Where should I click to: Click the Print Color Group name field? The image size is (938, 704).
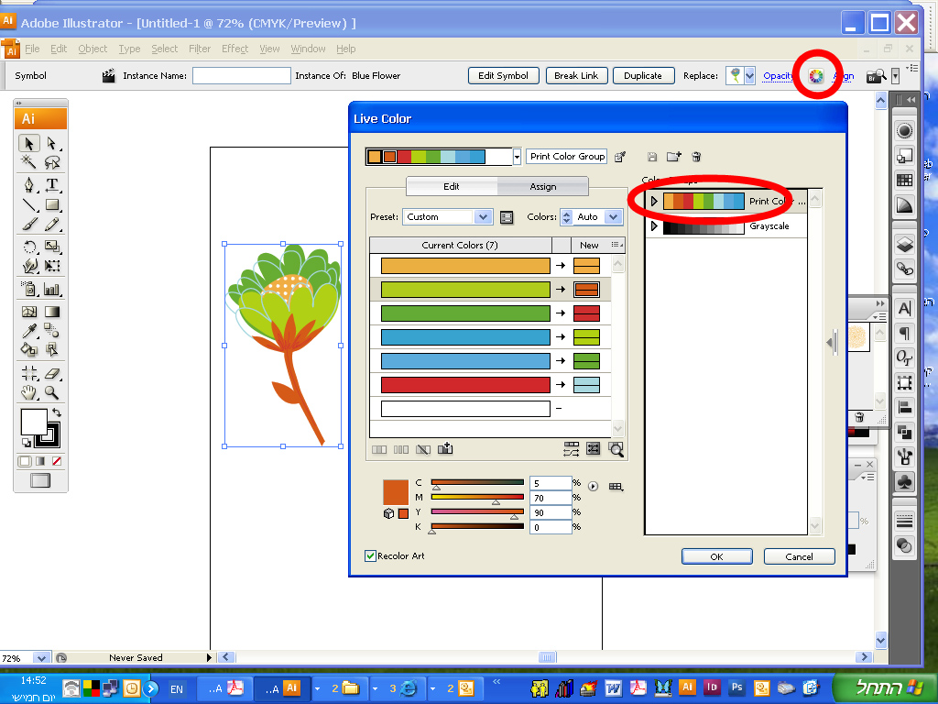(x=567, y=156)
